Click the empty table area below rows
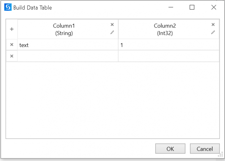Viewport: 225px width, 161px height. (x=112, y=99)
